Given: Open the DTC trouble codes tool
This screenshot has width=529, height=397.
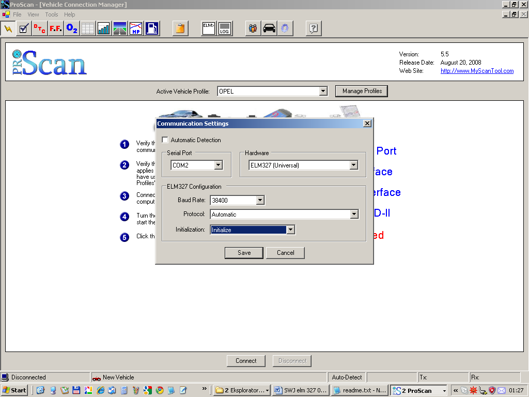Looking at the screenshot, I should (39, 29).
